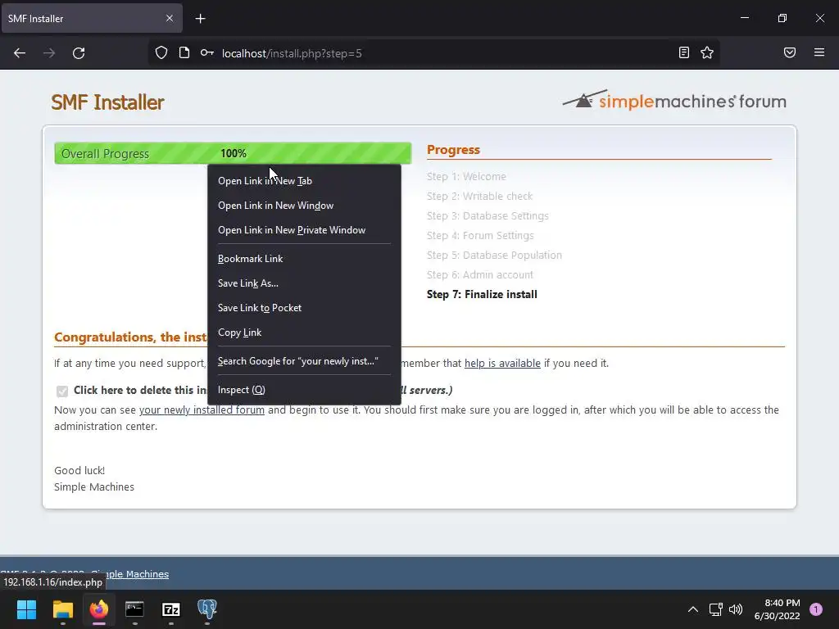The height and width of the screenshot is (629, 839).
Task: Open the 'help is available' link
Action: pos(502,363)
